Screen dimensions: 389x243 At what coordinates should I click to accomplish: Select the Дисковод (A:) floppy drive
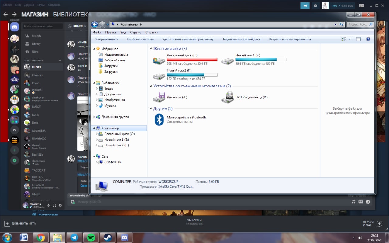tap(159, 97)
